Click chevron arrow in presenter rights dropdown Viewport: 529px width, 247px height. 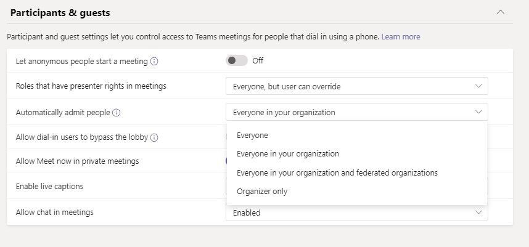point(478,86)
